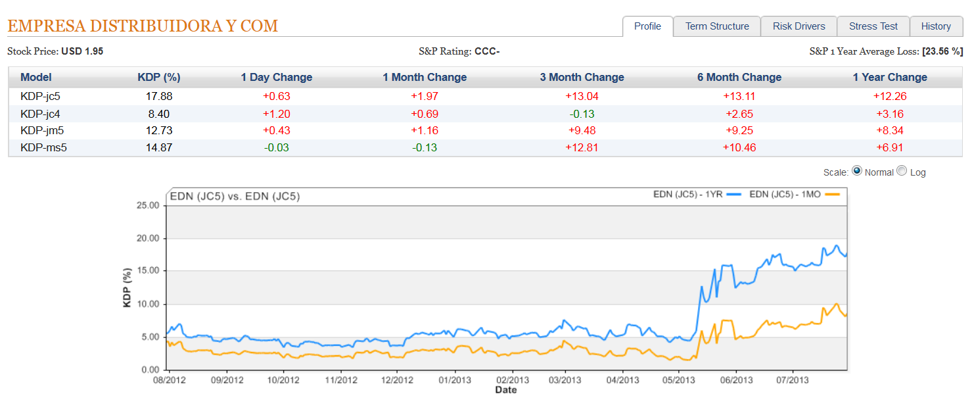Screen dimensions: 972x396
Task: Open the Risk Drivers tab
Action: tap(798, 26)
